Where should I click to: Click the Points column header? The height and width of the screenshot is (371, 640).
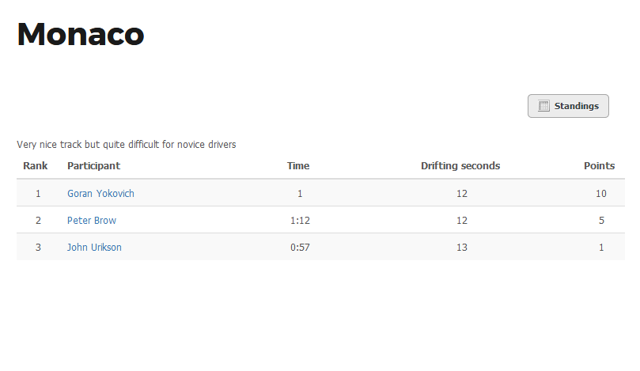pos(599,165)
